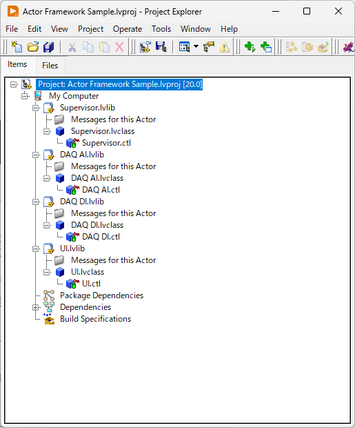Select the Build Specifications item

coord(95,319)
